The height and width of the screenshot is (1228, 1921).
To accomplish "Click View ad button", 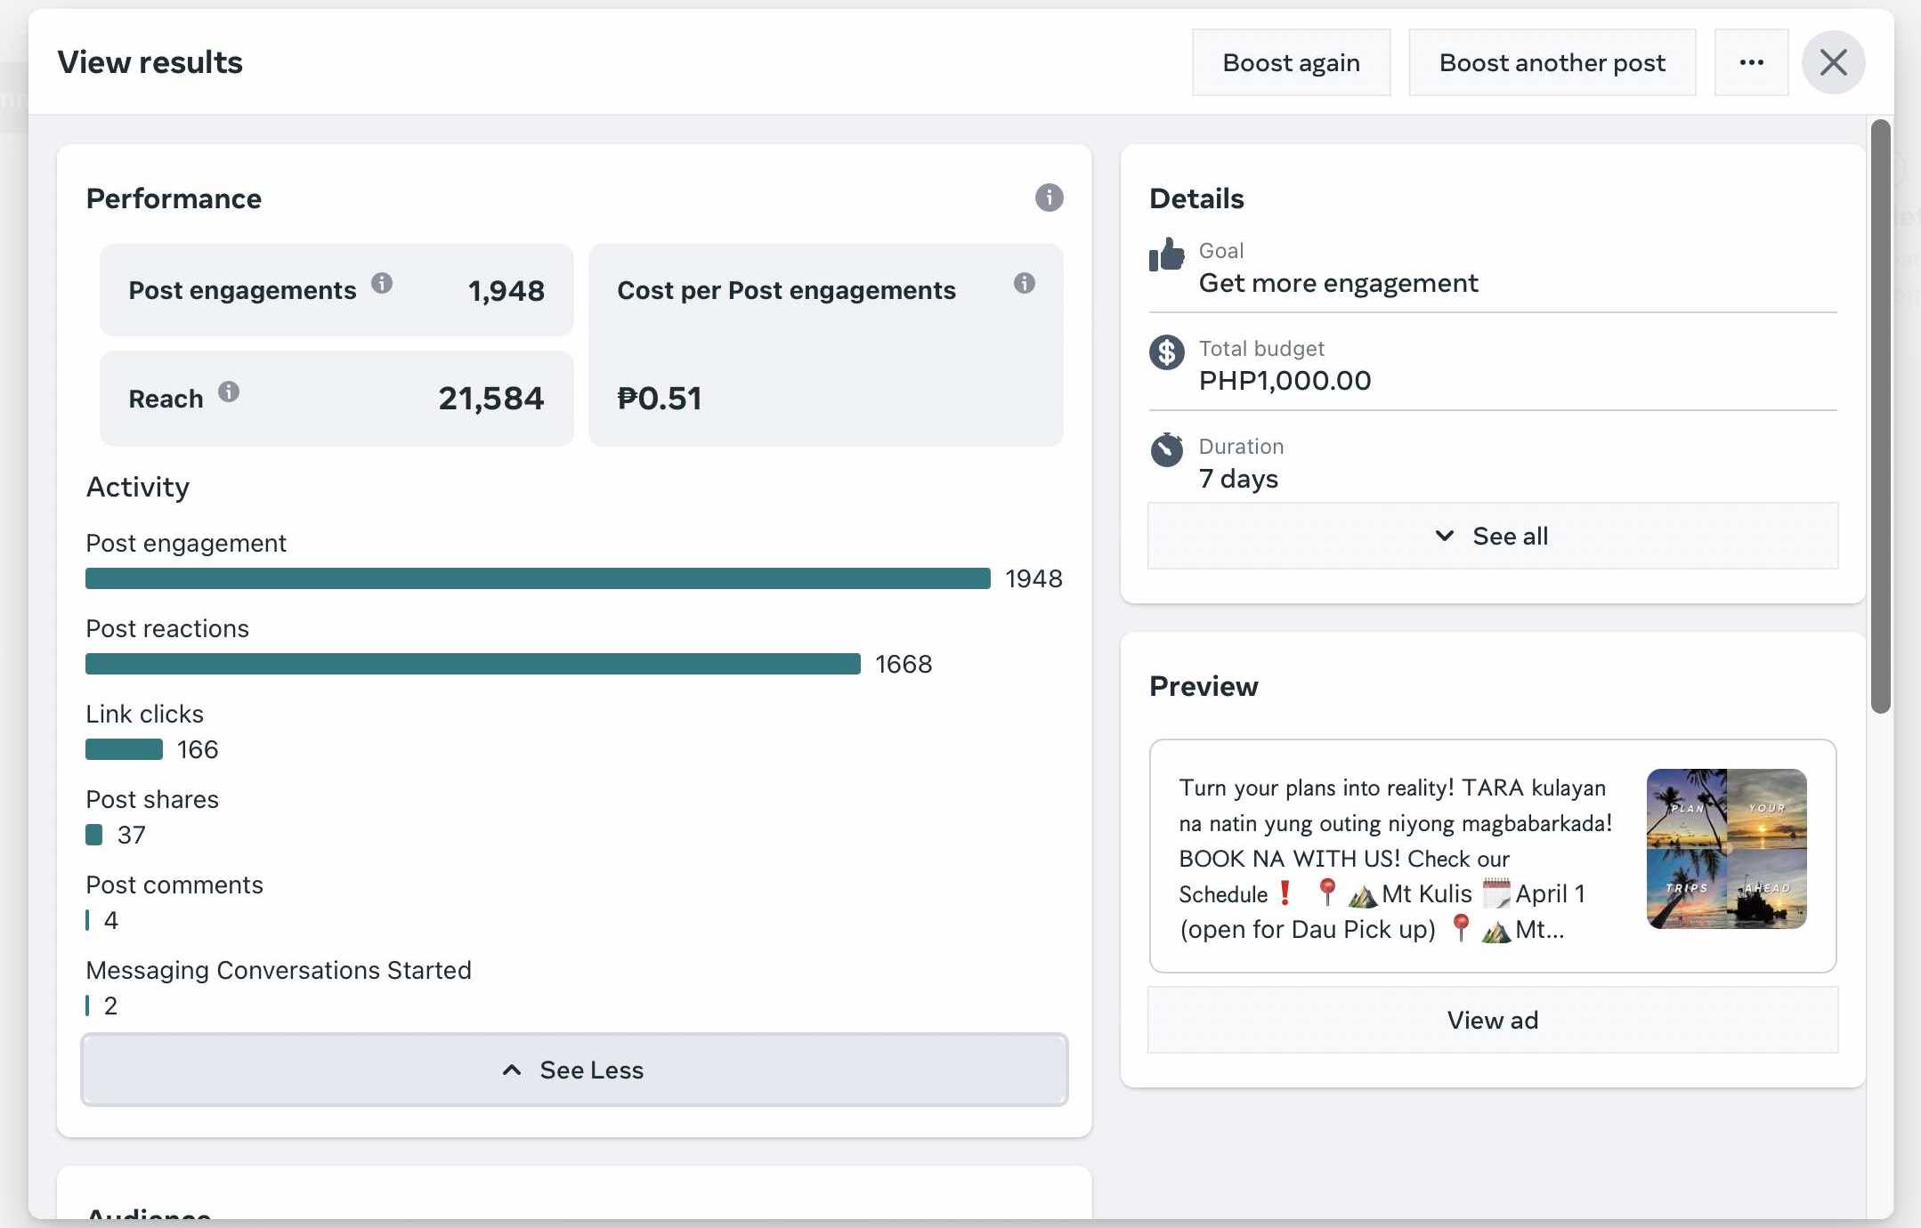I will click(1493, 1020).
